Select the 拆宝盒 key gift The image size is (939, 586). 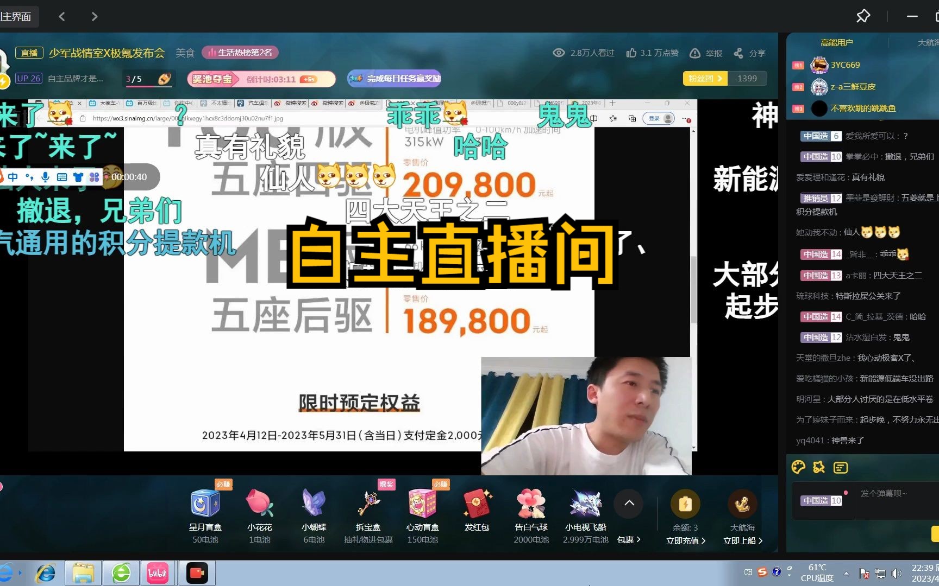click(368, 503)
